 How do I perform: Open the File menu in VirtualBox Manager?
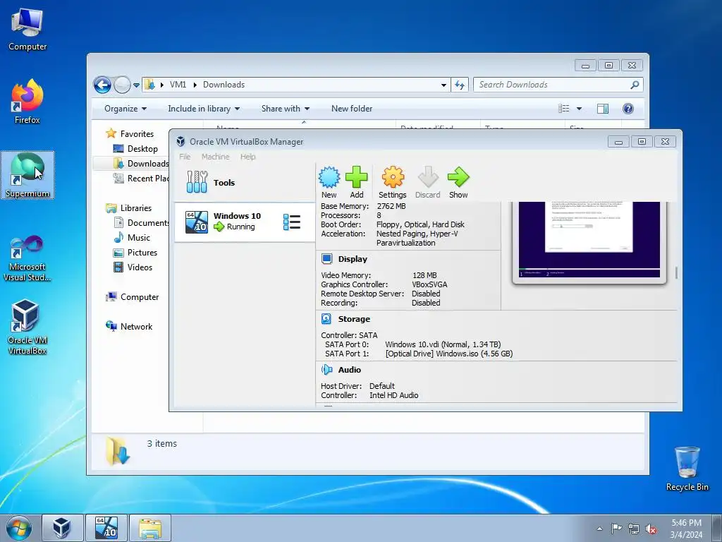click(x=185, y=157)
